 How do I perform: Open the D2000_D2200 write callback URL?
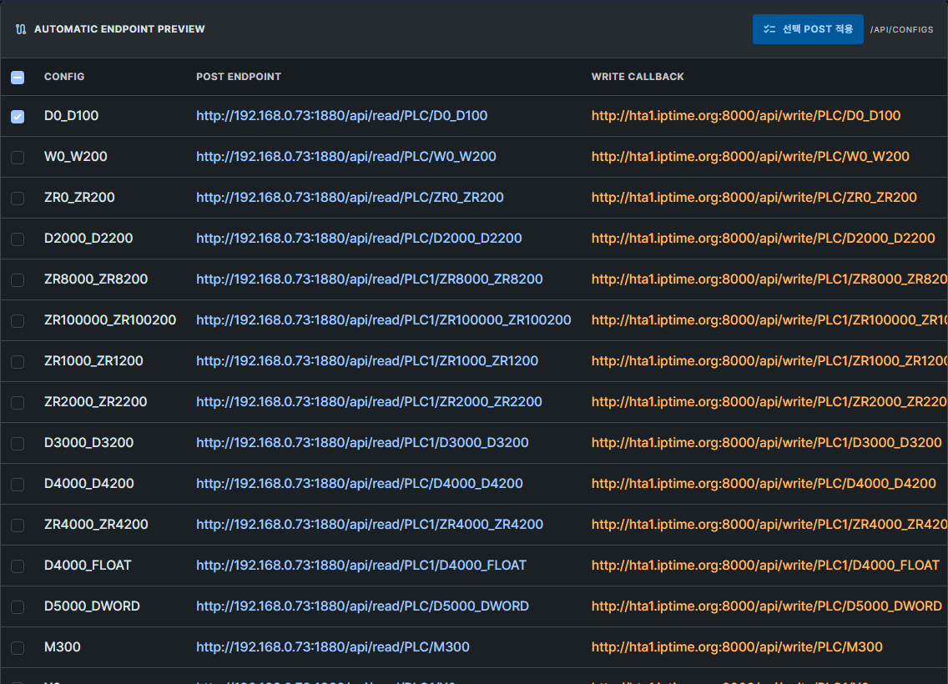[x=763, y=238]
